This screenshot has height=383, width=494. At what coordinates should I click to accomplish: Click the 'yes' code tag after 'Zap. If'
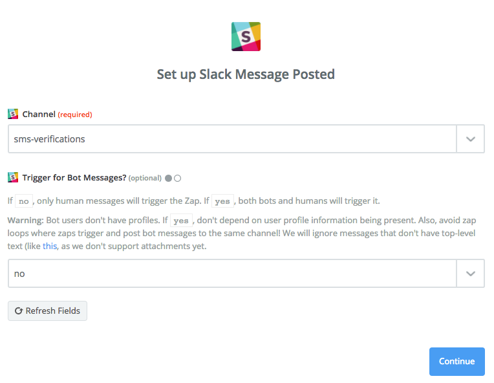point(222,201)
